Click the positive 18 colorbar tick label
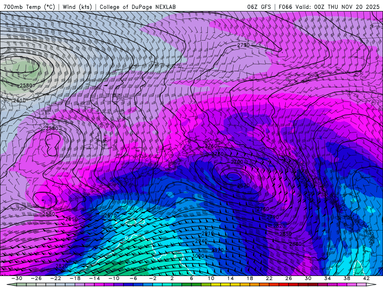This screenshot has height=287, width=383. 250,278
